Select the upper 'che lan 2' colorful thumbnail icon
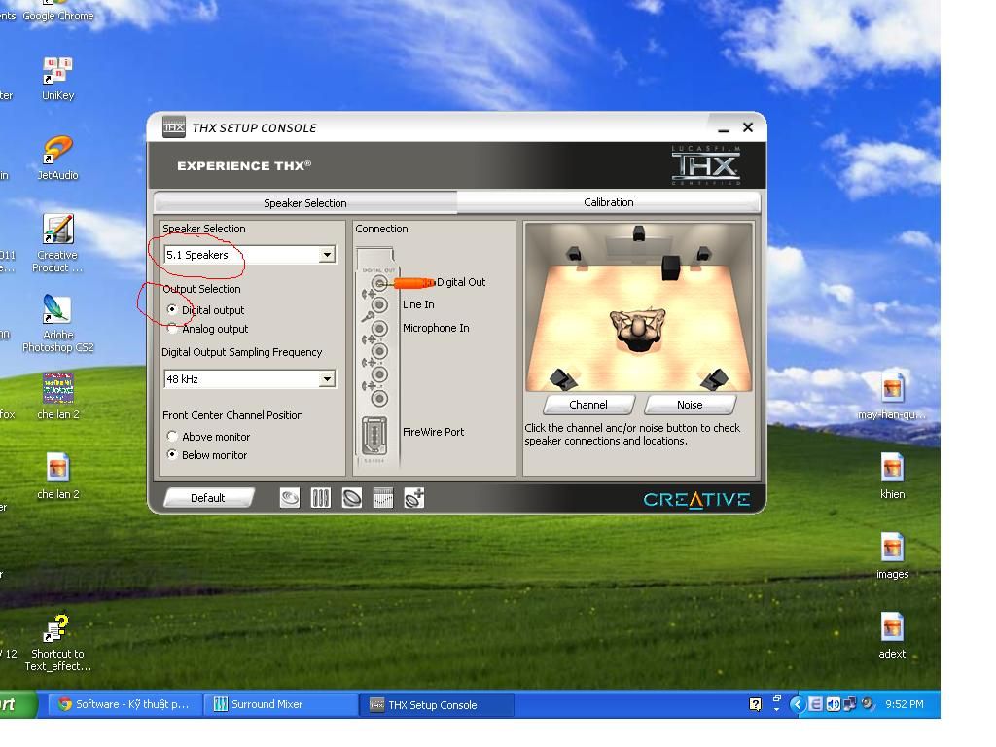The image size is (996, 747). 57,388
